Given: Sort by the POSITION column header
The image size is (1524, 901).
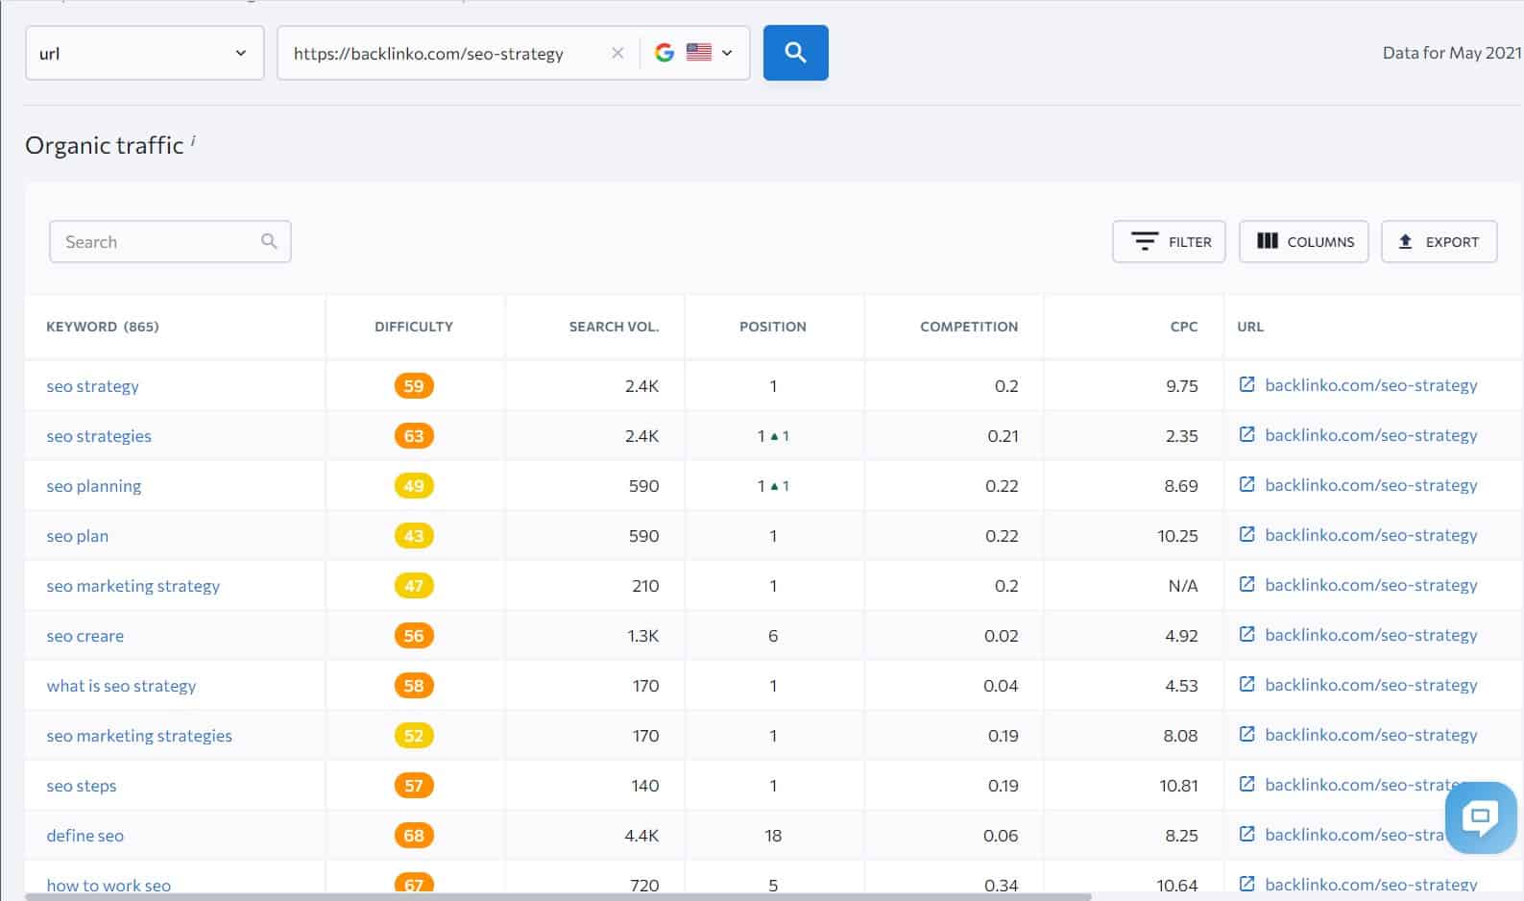Looking at the screenshot, I should pos(773,327).
